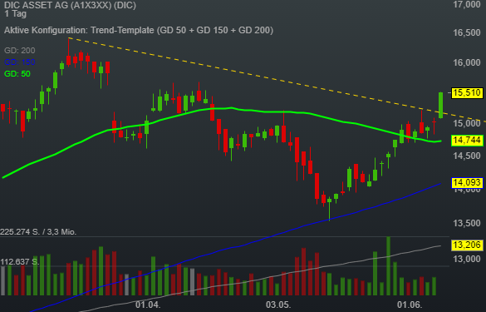Click the GD 50 value tag 14,744
The height and width of the screenshot is (312, 486).
(x=467, y=141)
